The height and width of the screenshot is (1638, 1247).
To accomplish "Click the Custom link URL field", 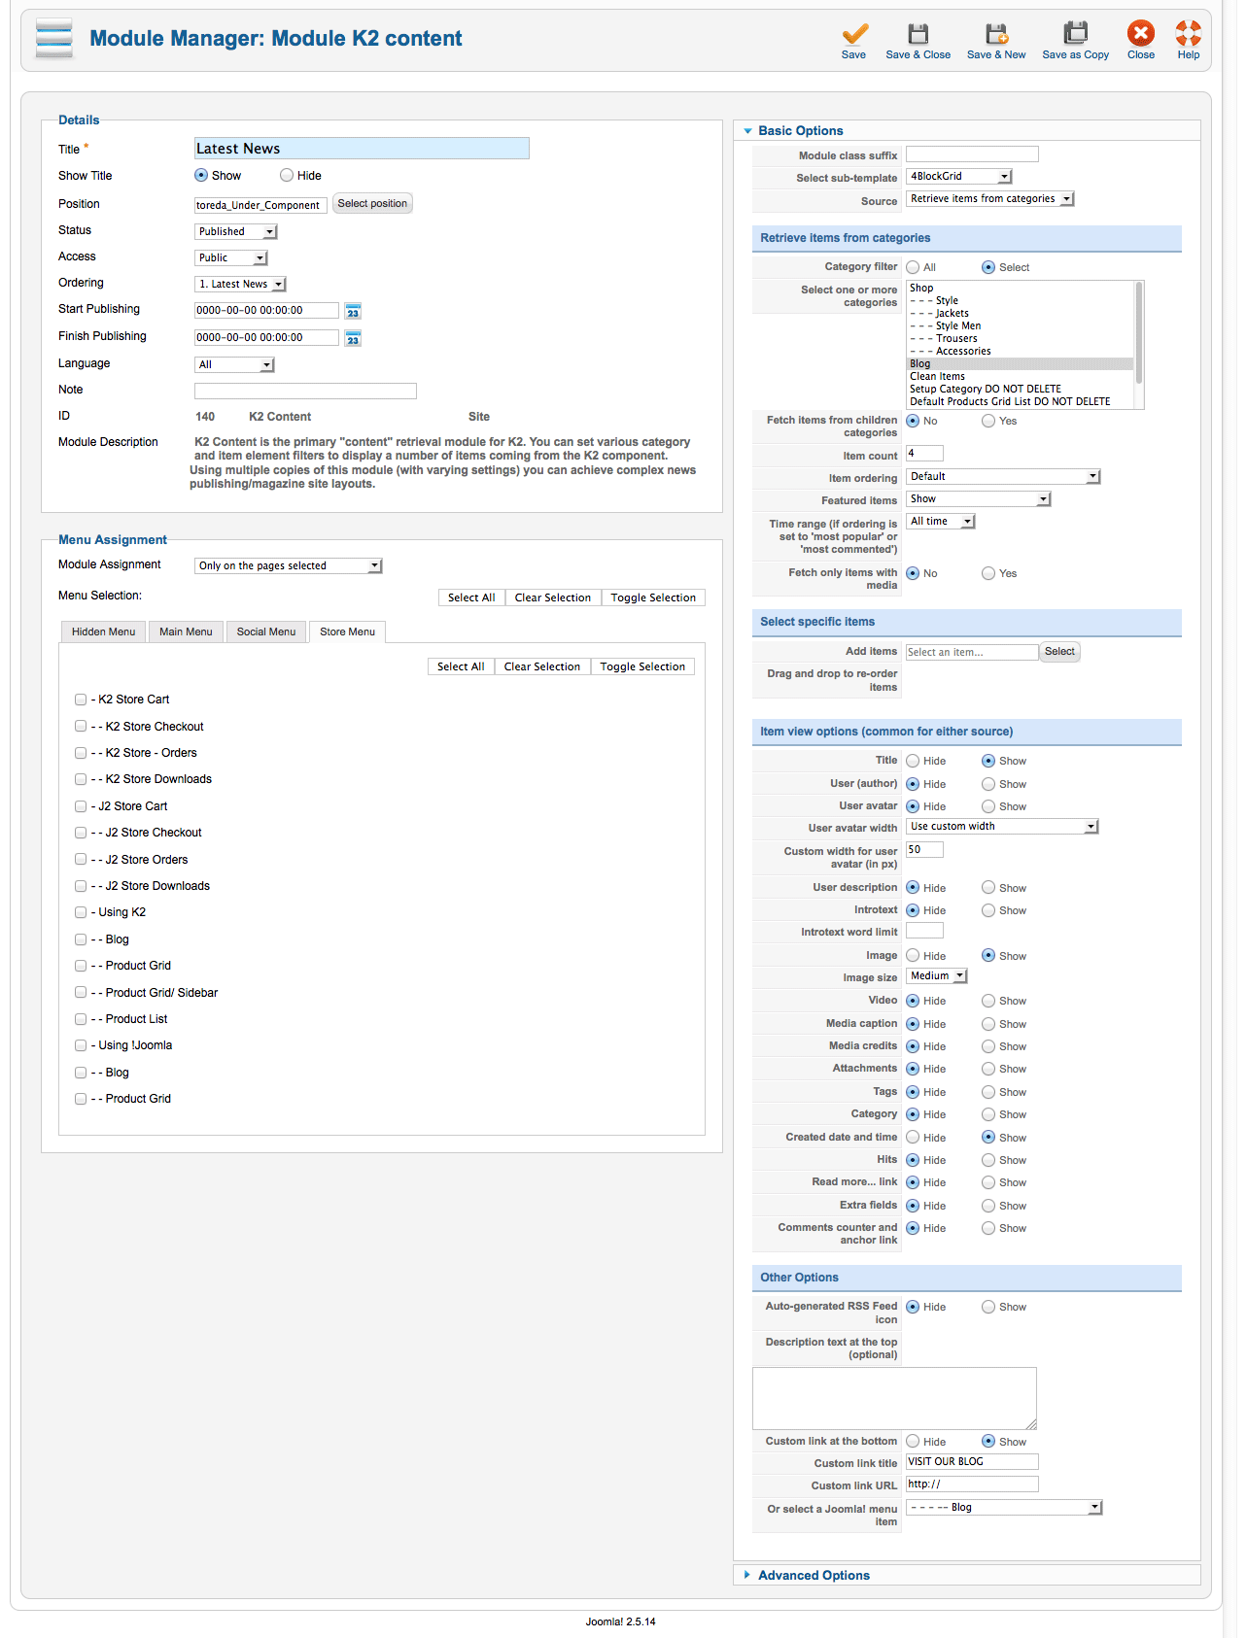I will click(972, 1484).
